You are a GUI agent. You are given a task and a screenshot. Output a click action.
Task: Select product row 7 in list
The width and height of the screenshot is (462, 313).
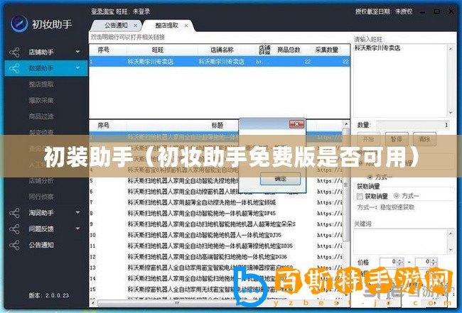(x=216, y=202)
